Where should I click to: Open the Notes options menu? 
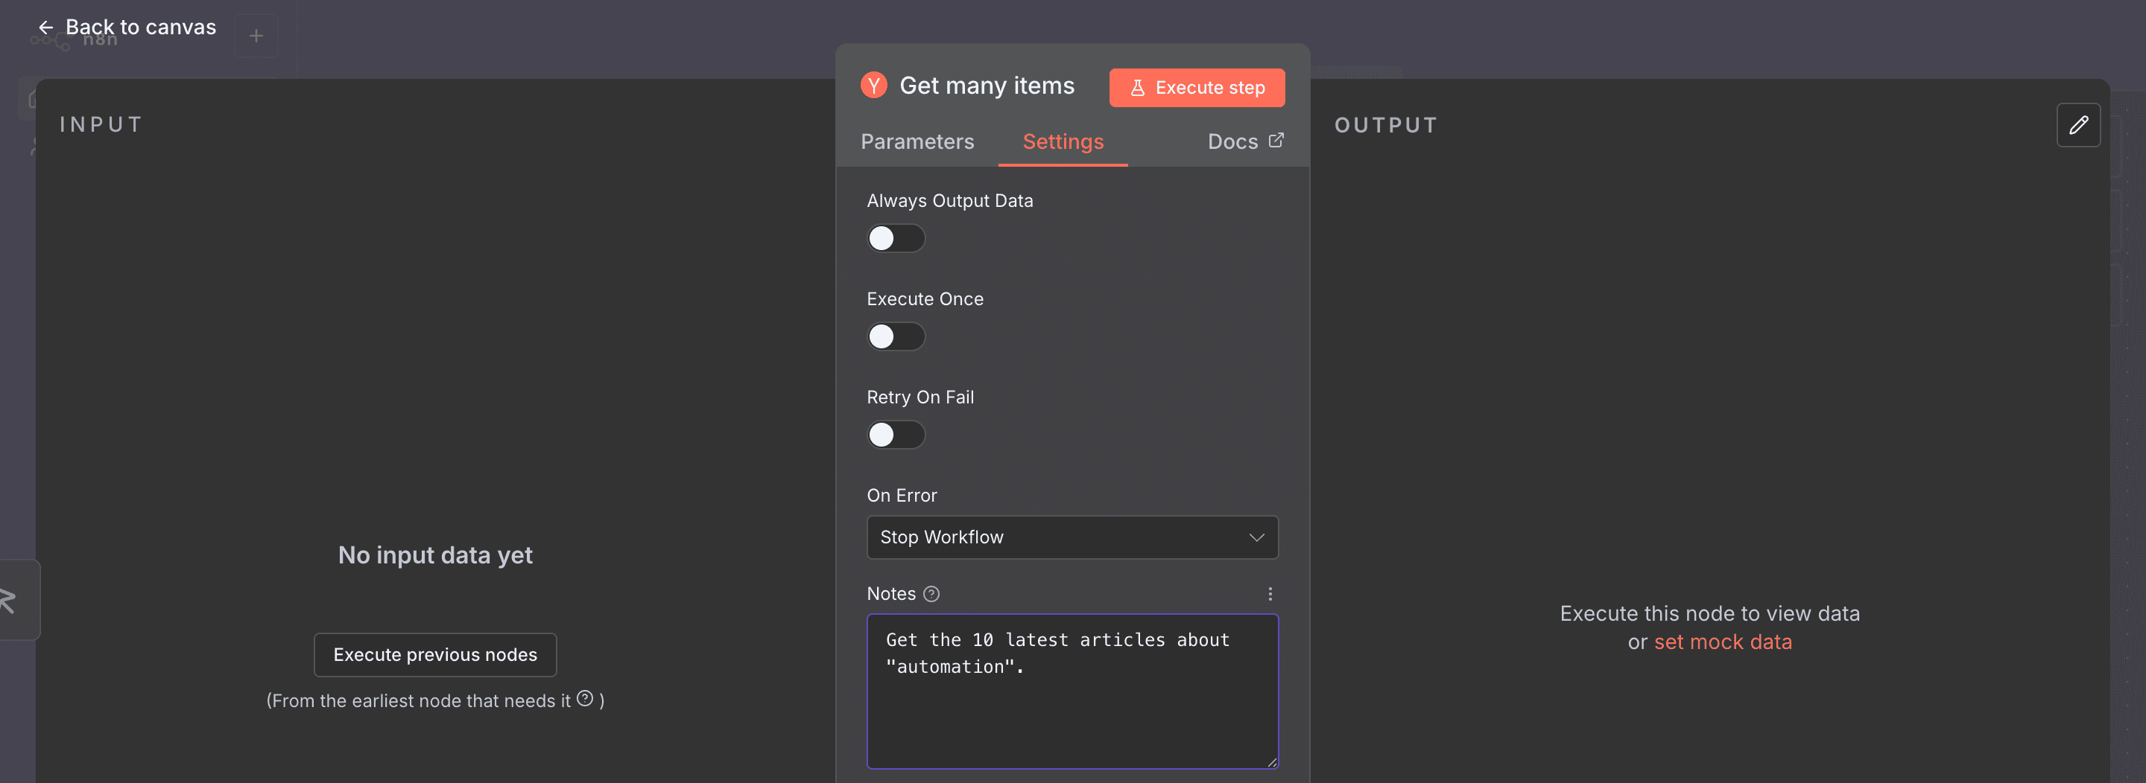point(1270,593)
